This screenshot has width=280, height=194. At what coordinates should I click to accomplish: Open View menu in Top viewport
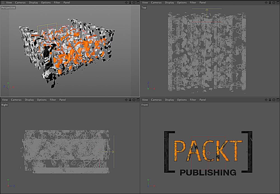click(x=145, y=3)
